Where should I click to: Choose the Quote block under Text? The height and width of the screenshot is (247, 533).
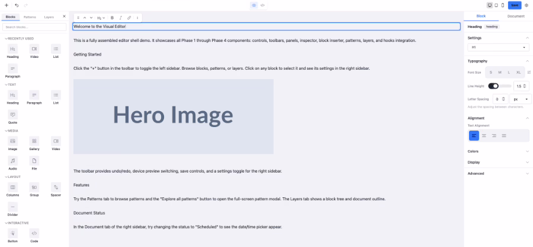point(12,116)
